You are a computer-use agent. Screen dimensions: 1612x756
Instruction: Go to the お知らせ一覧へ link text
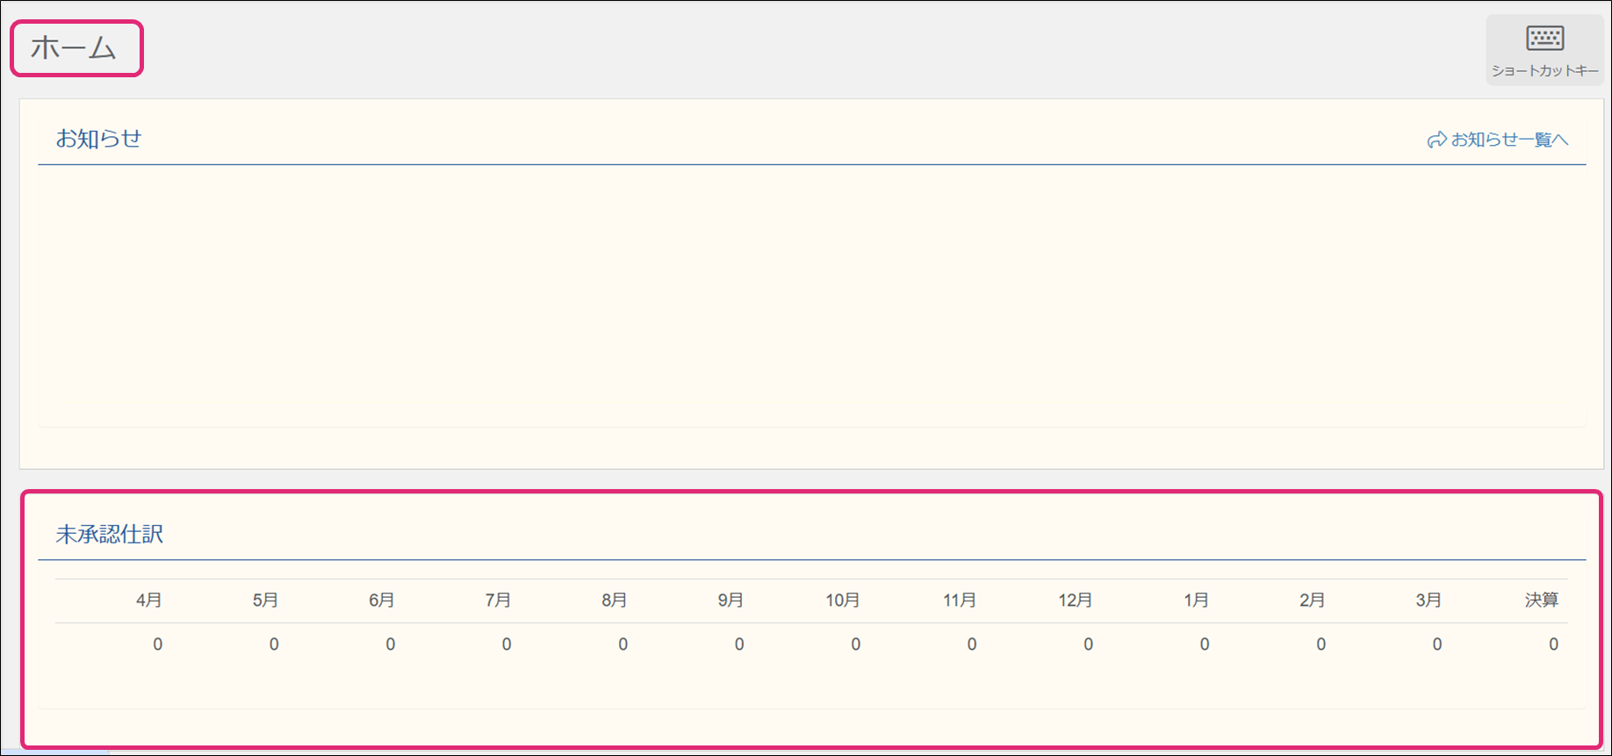tap(1509, 140)
